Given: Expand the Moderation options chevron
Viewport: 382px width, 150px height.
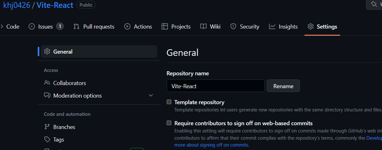Looking at the screenshot, I should pyautogui.click(x=151, y=95).
